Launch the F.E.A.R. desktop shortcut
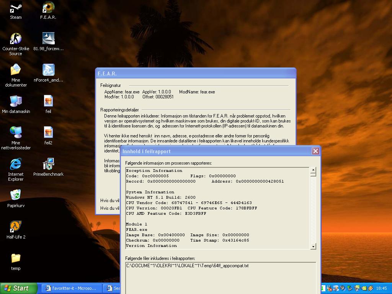 pyautogui.click(x=48, y=10)
